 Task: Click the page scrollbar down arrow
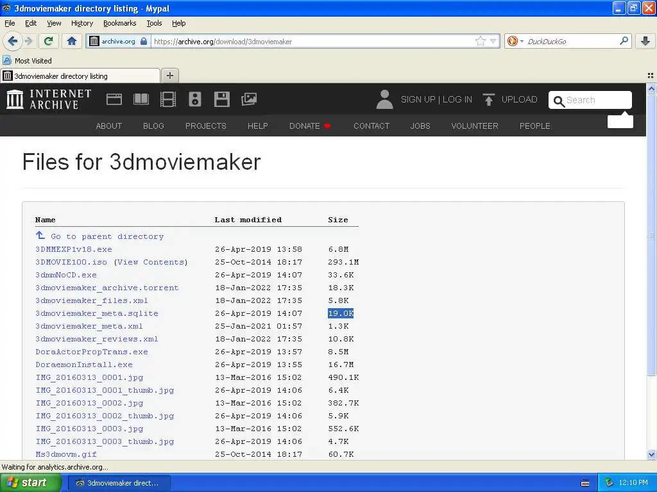click(651, 455)
